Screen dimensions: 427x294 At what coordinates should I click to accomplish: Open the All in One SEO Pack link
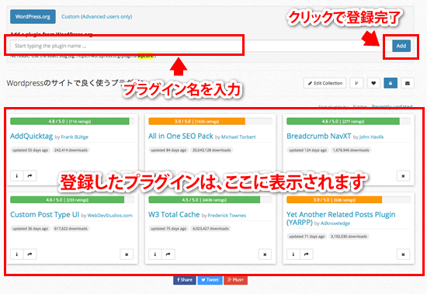coord(181,136)
